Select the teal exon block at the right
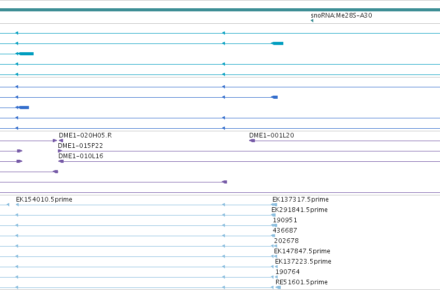The image size is (440, 290). [x=277, y=43]
